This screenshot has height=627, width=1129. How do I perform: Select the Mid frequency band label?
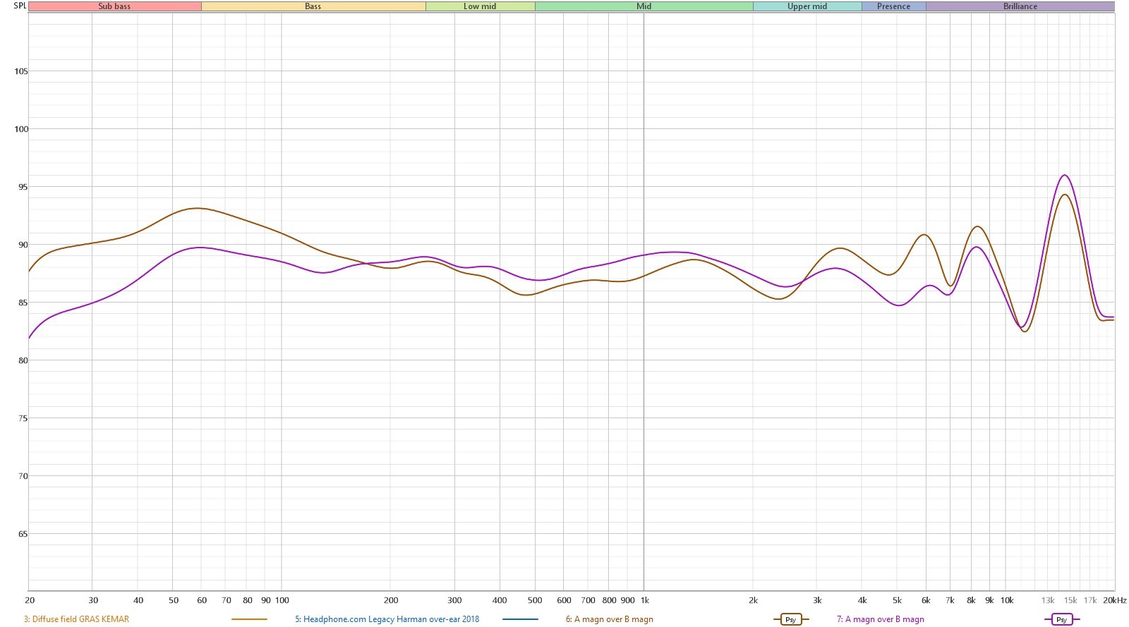tap(644, 6)
